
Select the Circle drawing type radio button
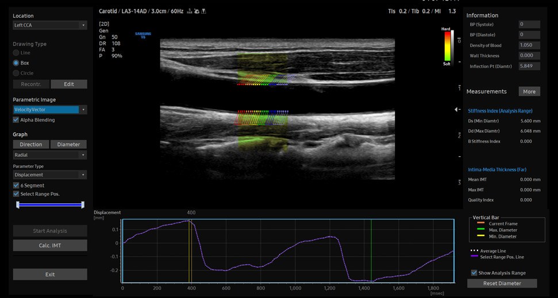(x=16, y=73)
